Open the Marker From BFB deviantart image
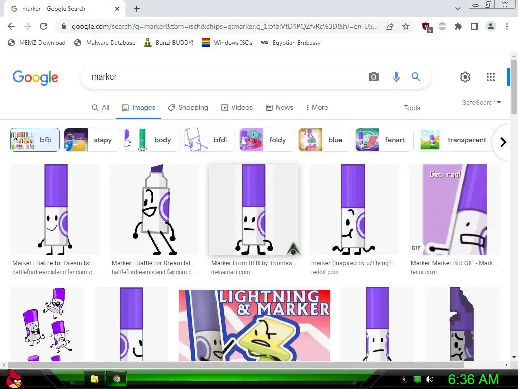 point(254,210)
